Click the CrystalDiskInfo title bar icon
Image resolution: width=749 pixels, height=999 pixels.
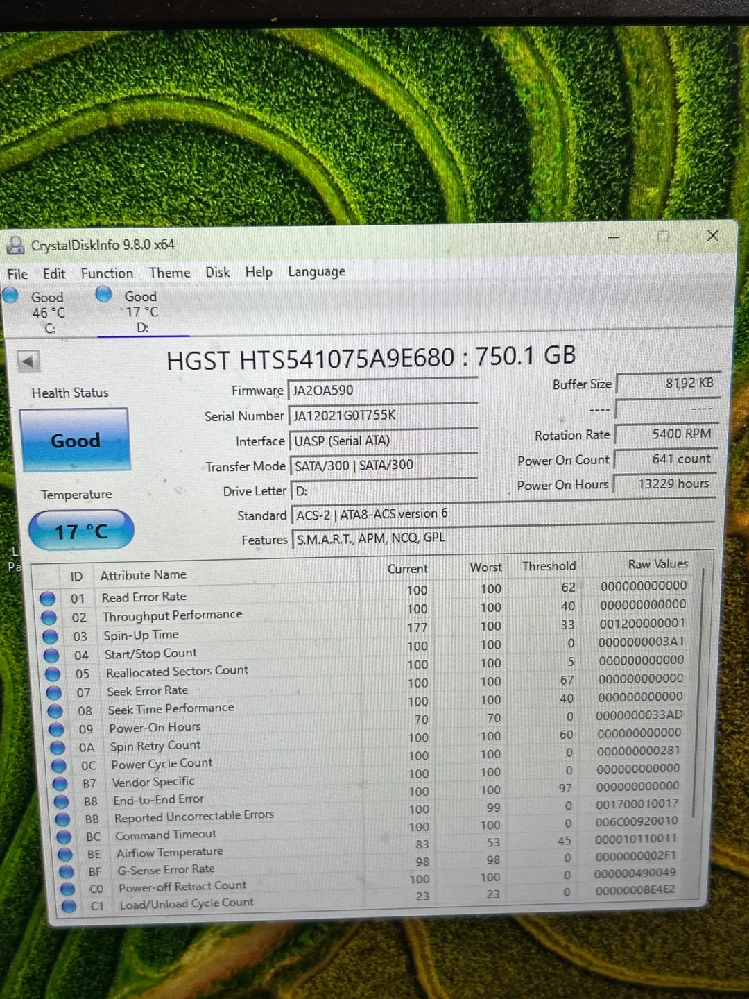[x=15, y=246]
